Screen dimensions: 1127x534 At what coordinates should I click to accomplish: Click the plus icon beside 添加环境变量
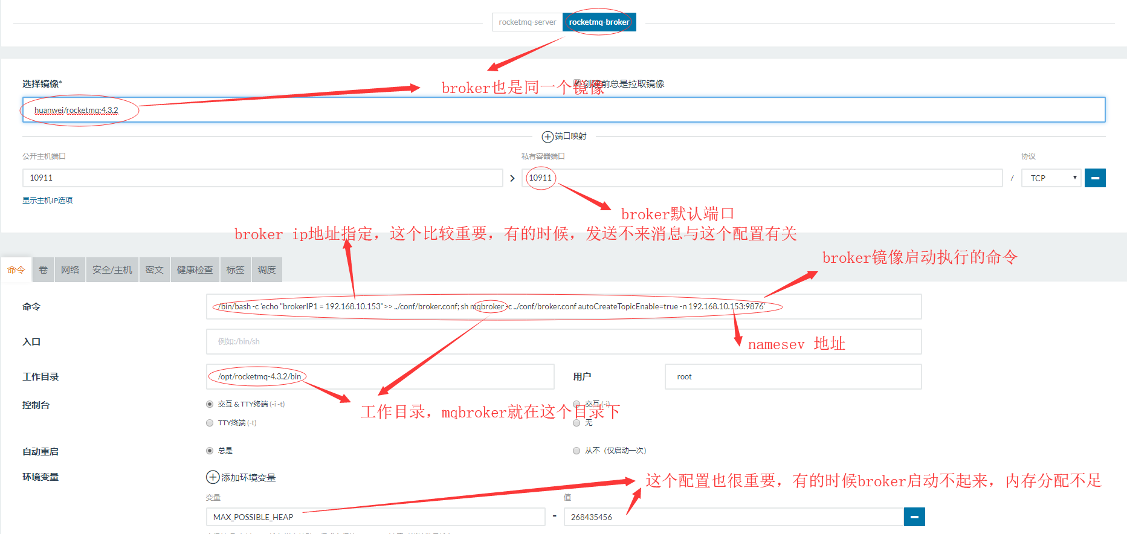point(213,477)
